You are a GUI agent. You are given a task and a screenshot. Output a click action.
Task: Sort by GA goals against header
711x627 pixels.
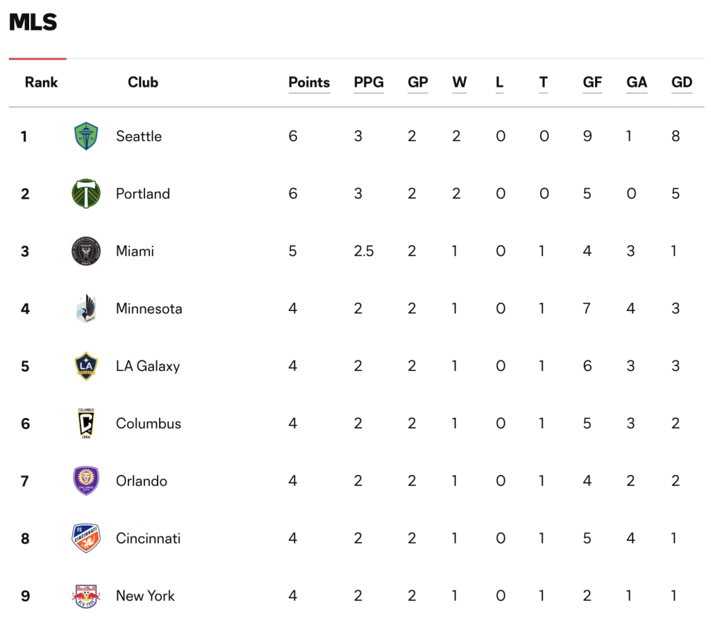point(637,83)
